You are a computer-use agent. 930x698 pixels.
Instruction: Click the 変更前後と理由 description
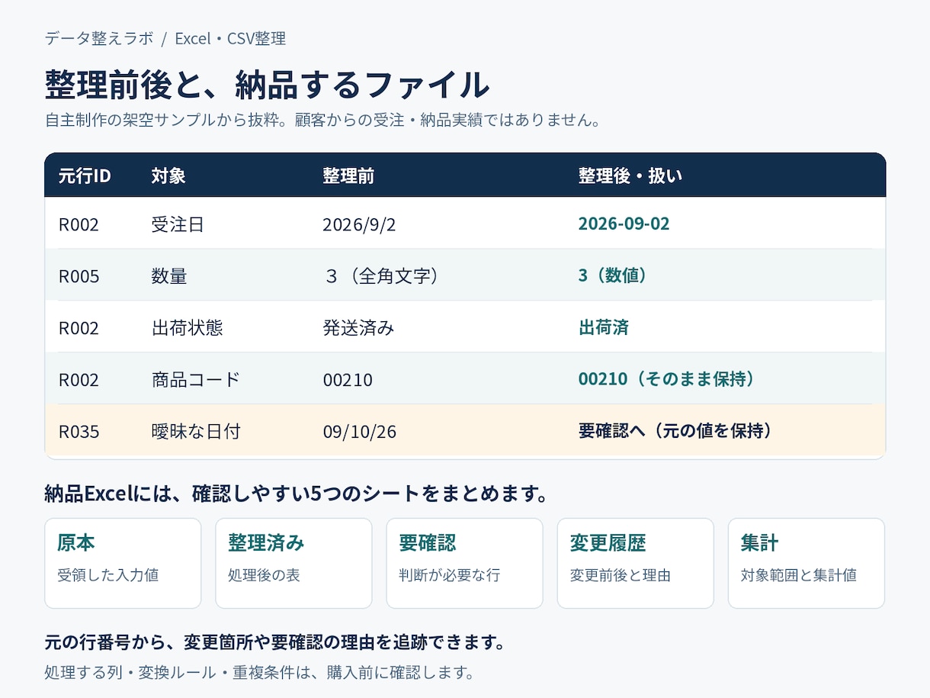621,575
